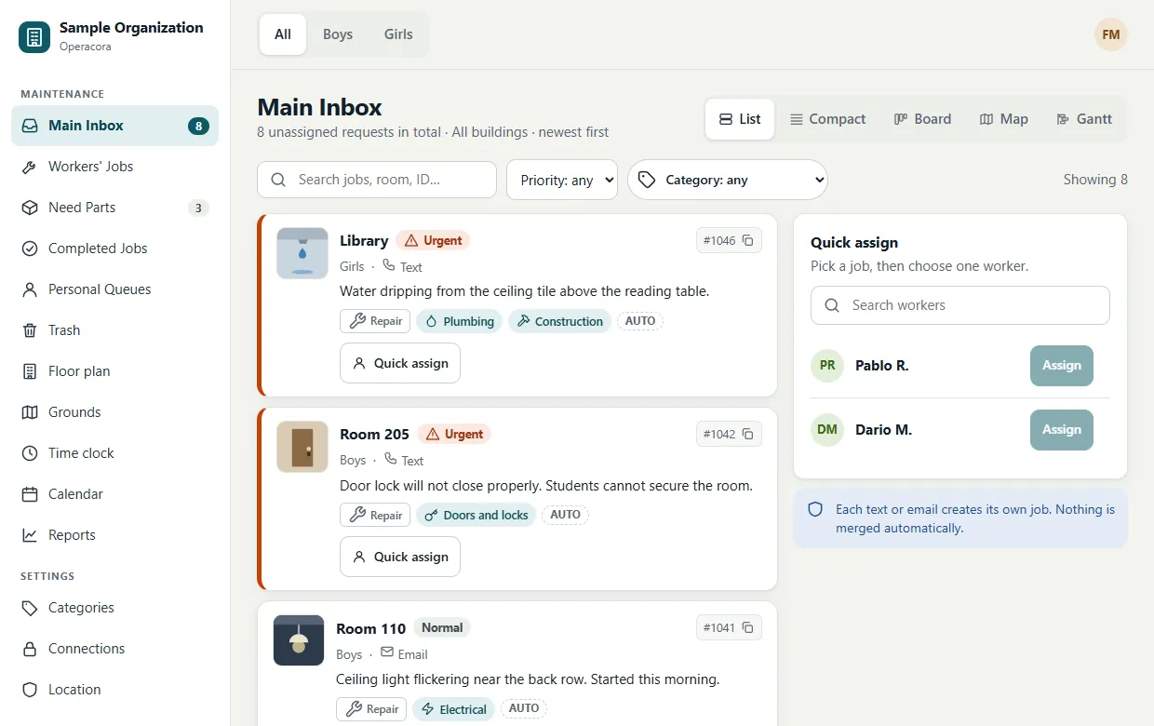Click the Sample Organization logo icon
This screenshot has height=726, width=1154.
[34, 37]
